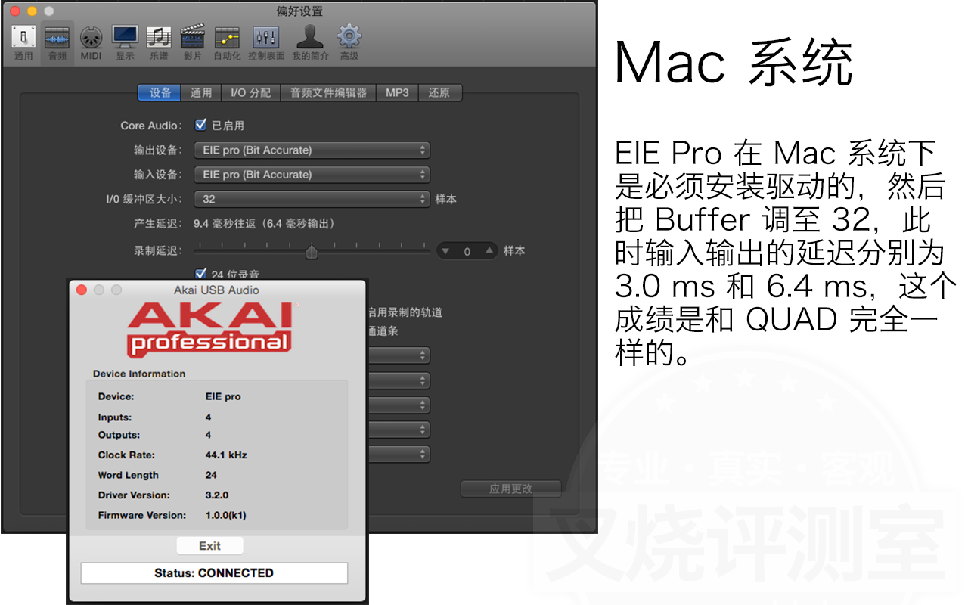Screen dimensions: 968x605
Task: Switch to the 通用 sub-tab
Action: click(x=201, y=92)
